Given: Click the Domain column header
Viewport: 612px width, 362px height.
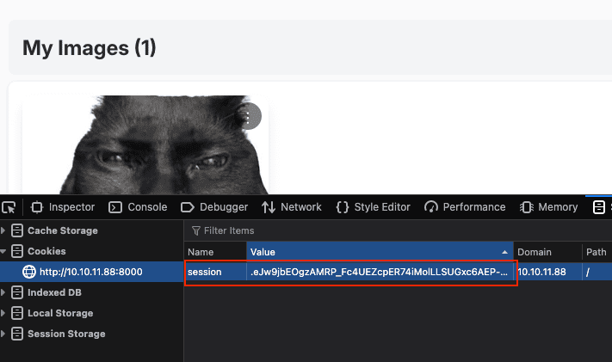Looking at the screenshot, I should 534,252.
